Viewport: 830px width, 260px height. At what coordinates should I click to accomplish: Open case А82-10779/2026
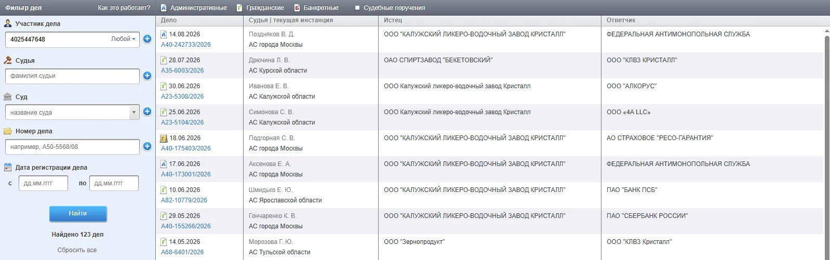[x=184, y=200]
